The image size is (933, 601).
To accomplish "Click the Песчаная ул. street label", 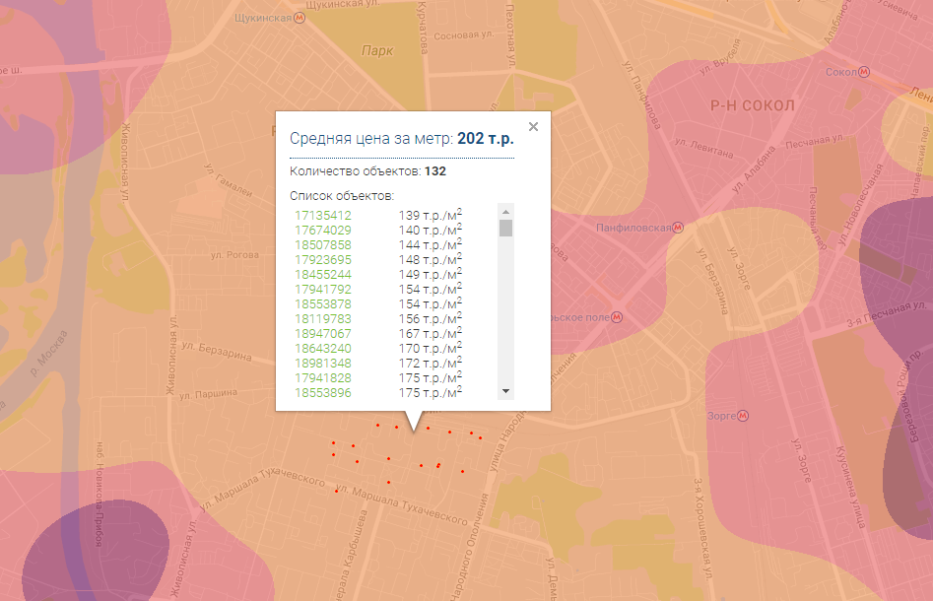I will [x=815, y=141].
